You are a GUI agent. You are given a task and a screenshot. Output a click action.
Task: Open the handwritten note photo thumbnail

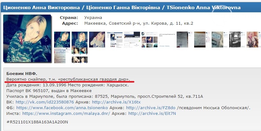pyautogui.click(x=202, y=40)
